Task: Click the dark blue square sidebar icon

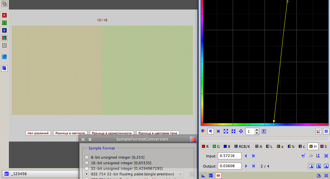Action: 4,69
